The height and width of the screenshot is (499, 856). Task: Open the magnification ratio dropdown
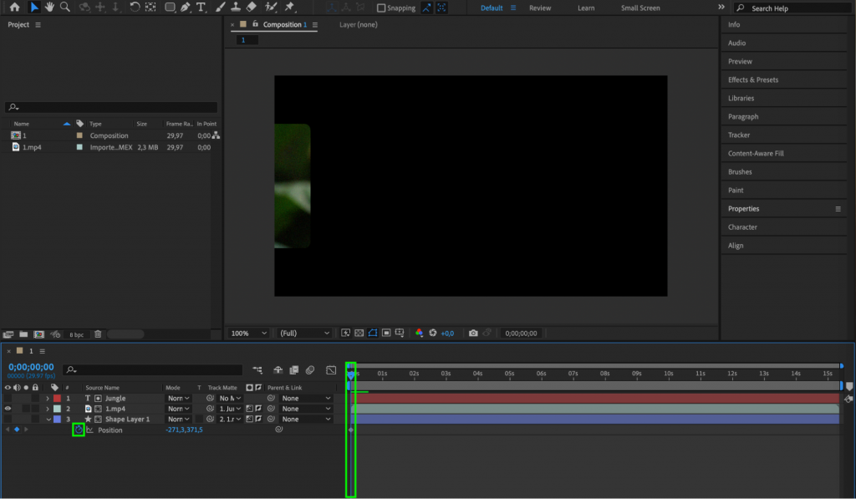[248, 333]
